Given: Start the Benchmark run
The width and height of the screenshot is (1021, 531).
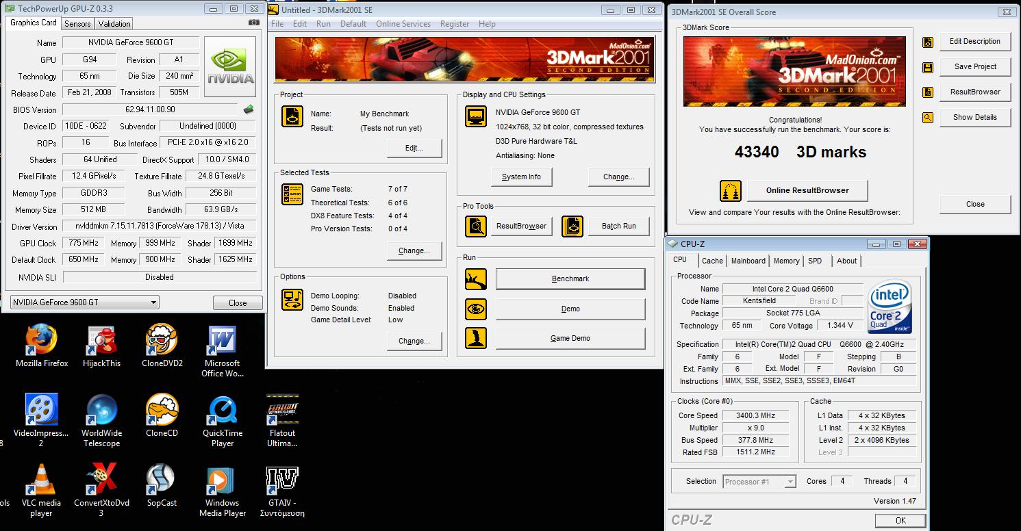Looking at the screenshot, I should click(x=570, y=279).
